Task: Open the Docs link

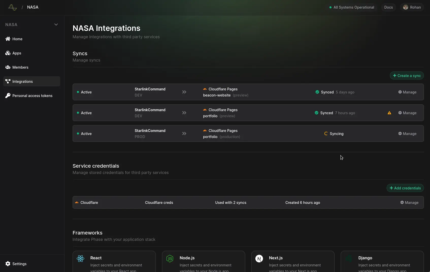Action: [x=388, y=7]
